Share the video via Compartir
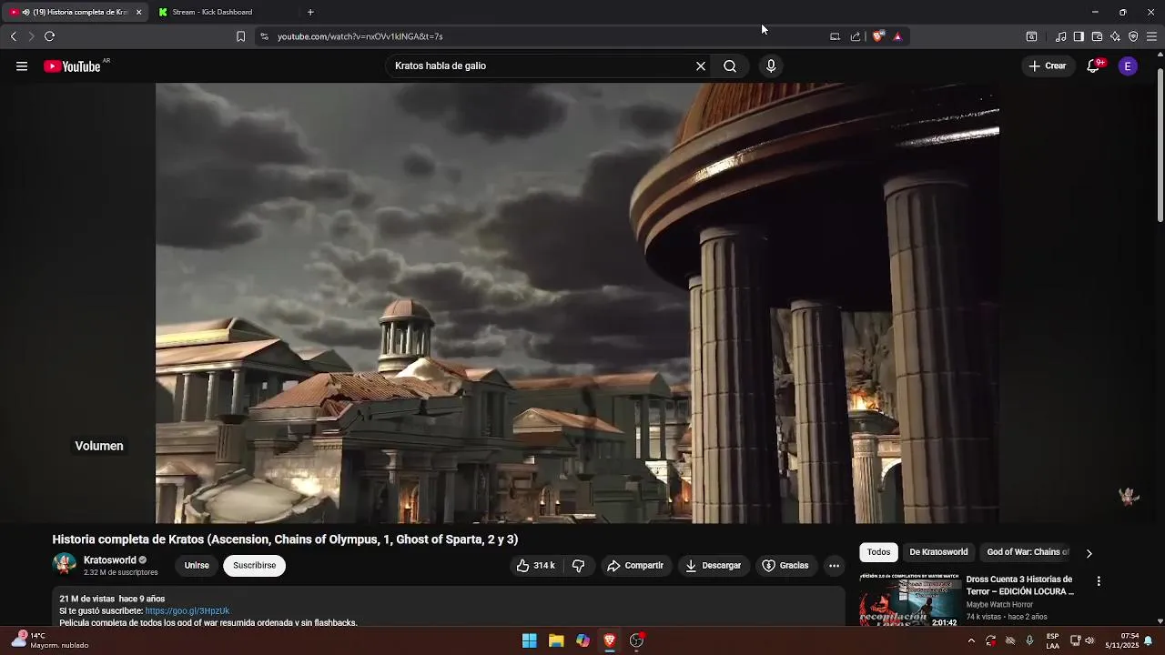Viewport: 1165px width, 655px height. click(635, 566)
